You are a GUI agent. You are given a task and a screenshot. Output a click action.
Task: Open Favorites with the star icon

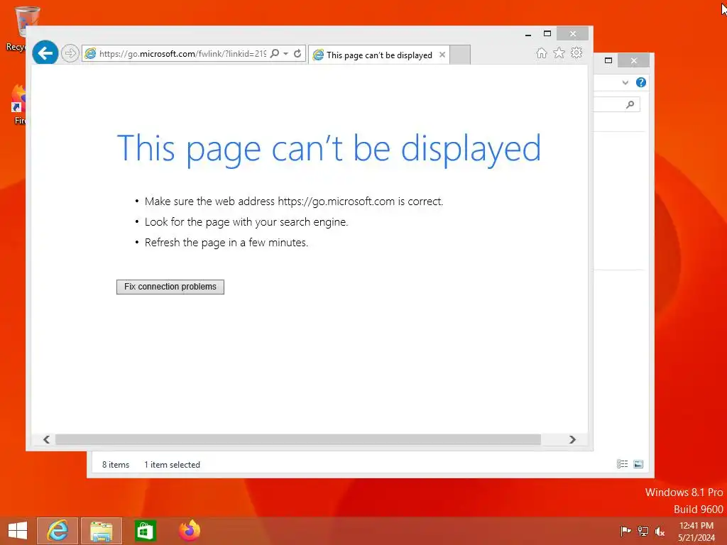pyautogui.click(x=559, y=53)
